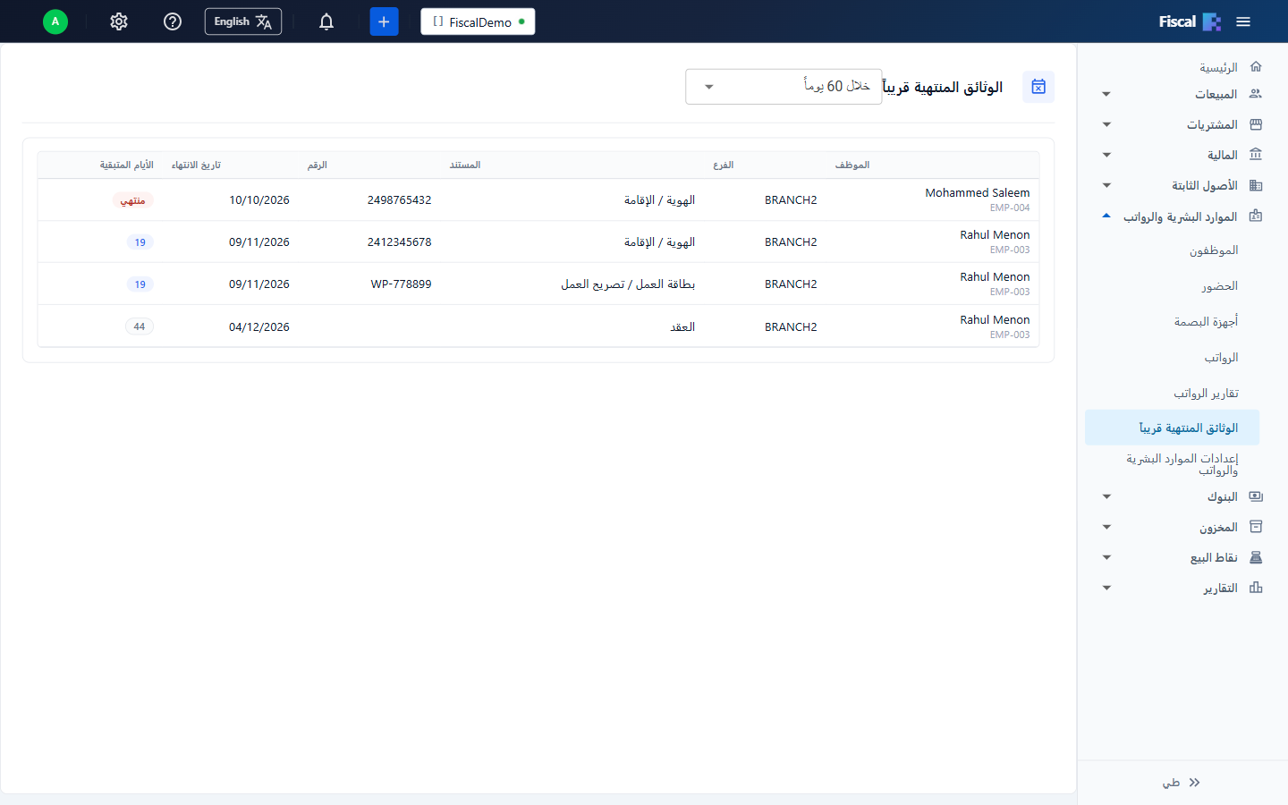Viewport: 1288px width, 805px height.
Task: Click the reports chart icon beside التقارير
Action: pos(1256,588)
